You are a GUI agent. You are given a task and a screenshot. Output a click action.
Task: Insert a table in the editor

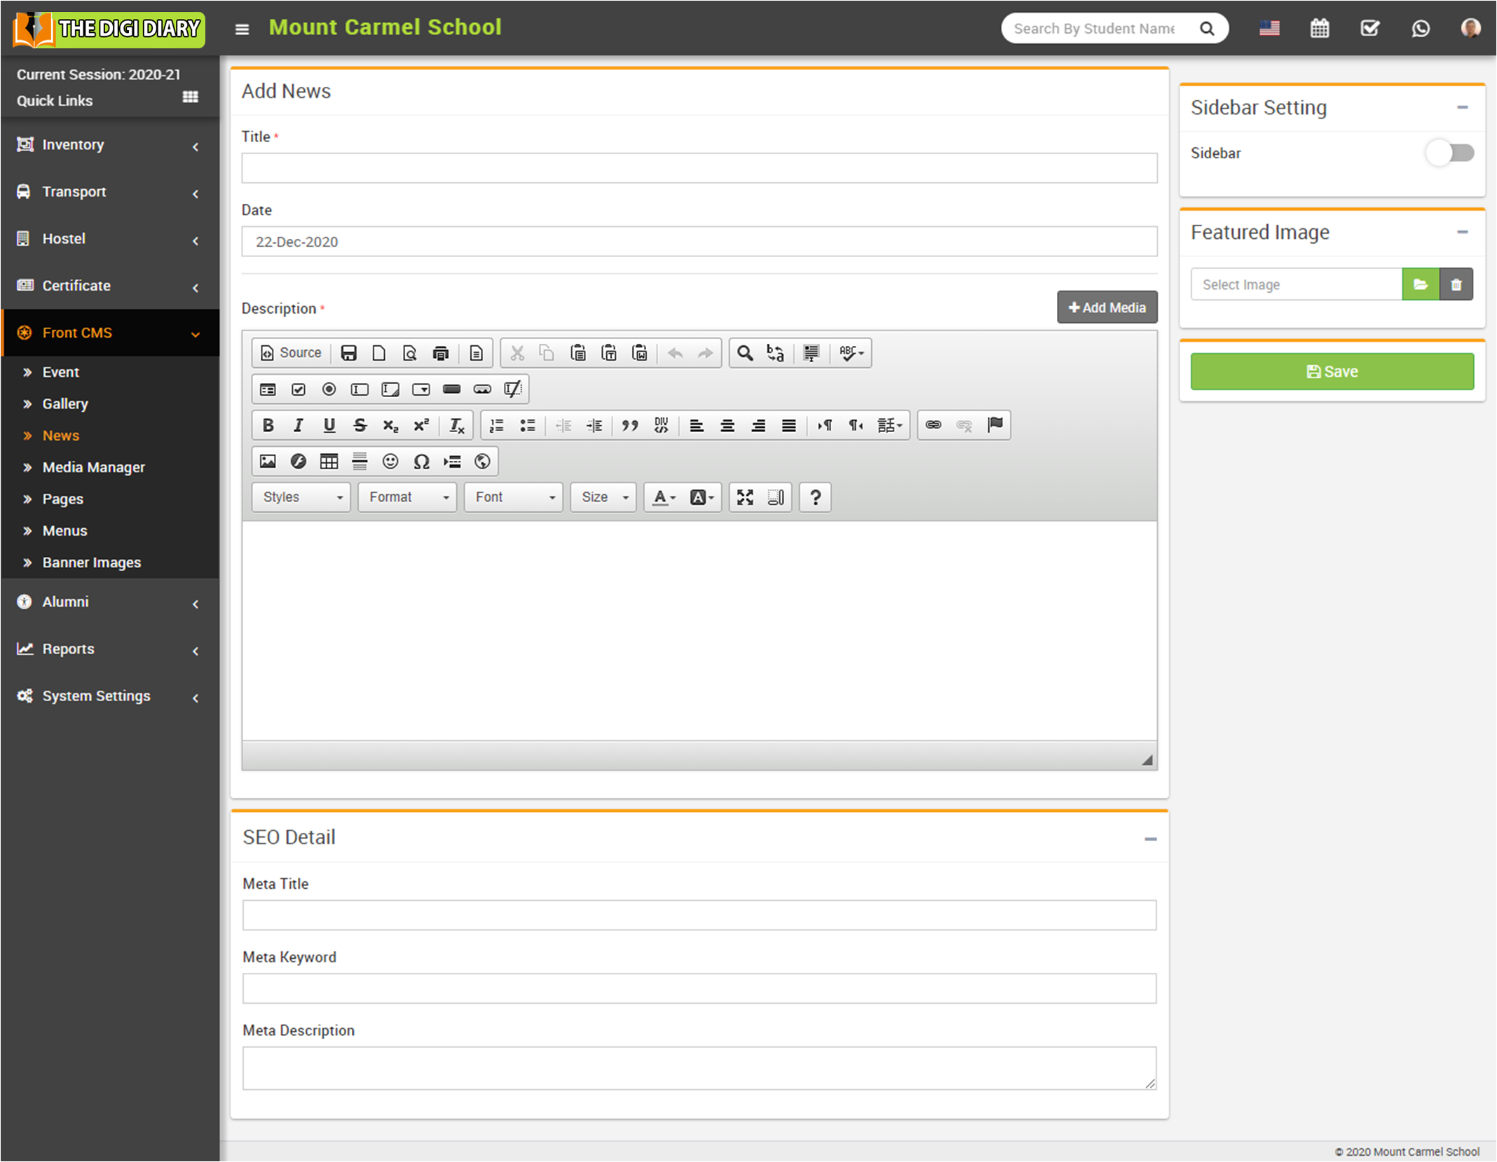click(x=329, y=461)
